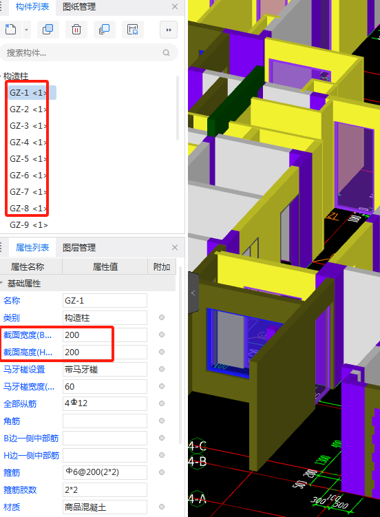Close the component list panel

pyautogui.click(x=175, y=7)
